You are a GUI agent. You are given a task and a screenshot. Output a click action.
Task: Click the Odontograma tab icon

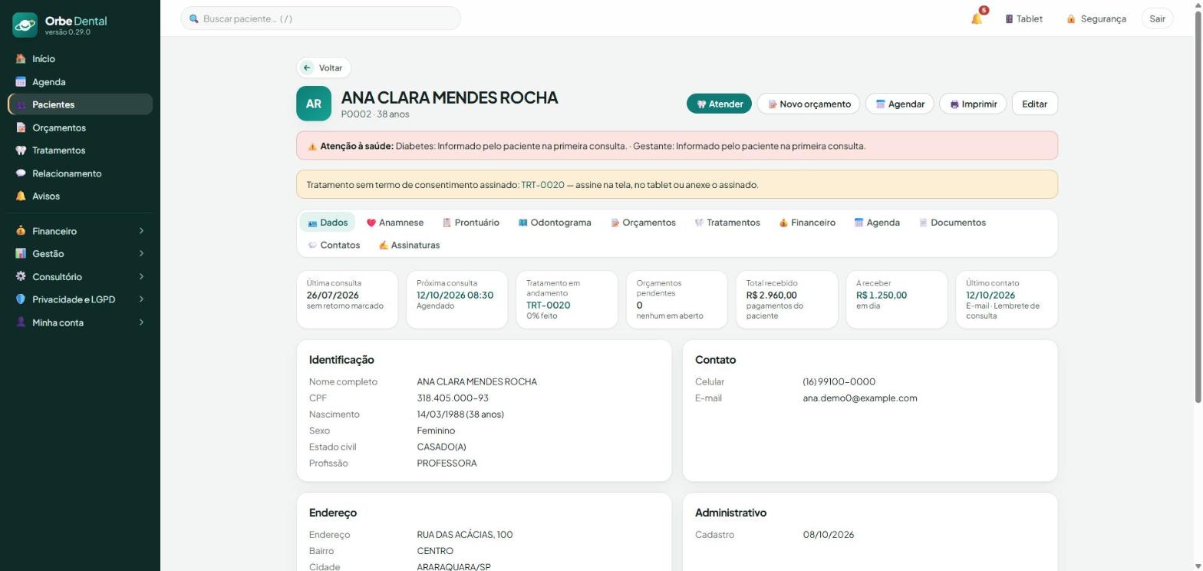coord(522,223)
